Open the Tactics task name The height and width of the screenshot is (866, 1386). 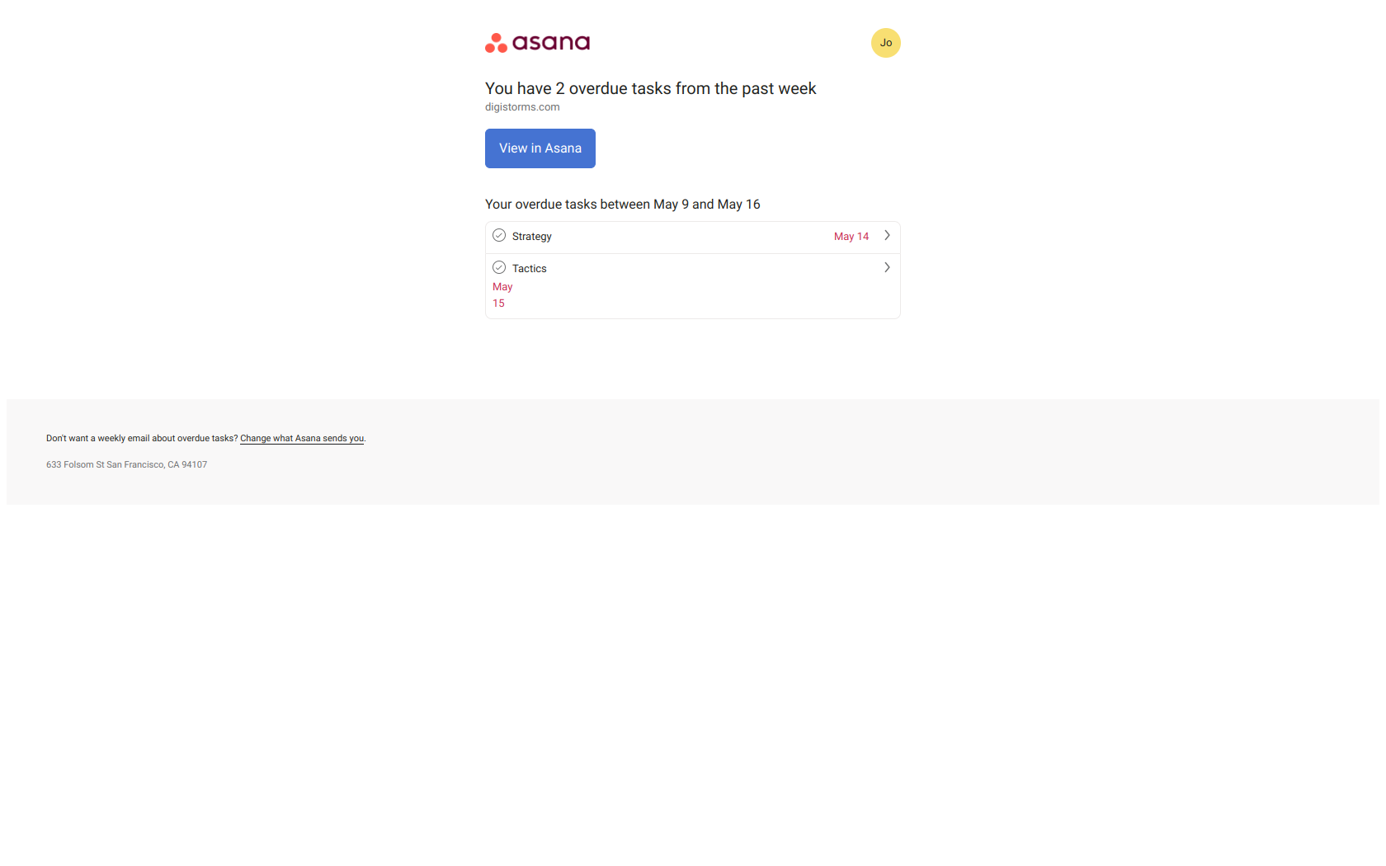(530, 269)
